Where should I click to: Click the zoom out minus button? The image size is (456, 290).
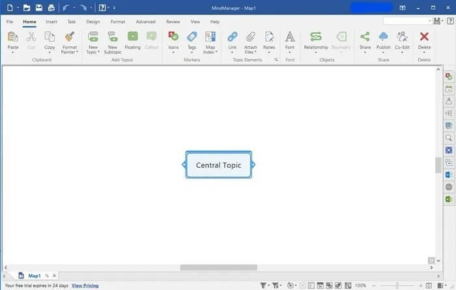tap(374, 285)
